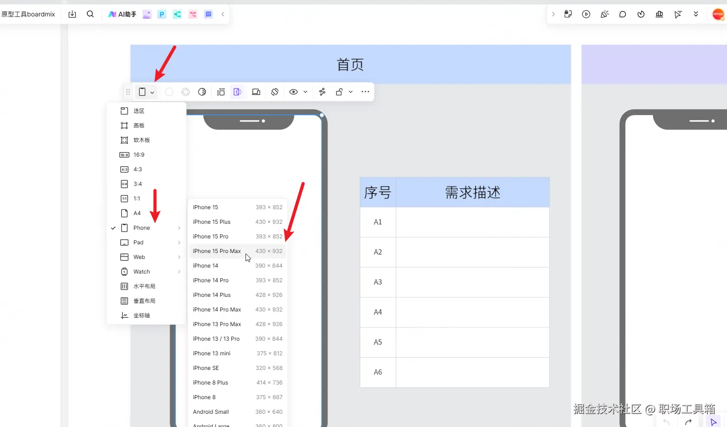
Task: Select 垂直布局 vertical layout
Action: click(x=146, y=301)
